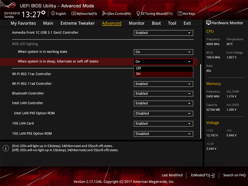This screenshot has height=186, width=248.
Task: Click the Memory heading in Hardware Monitor
Action: pyautogui.click(x=214, y=84)
